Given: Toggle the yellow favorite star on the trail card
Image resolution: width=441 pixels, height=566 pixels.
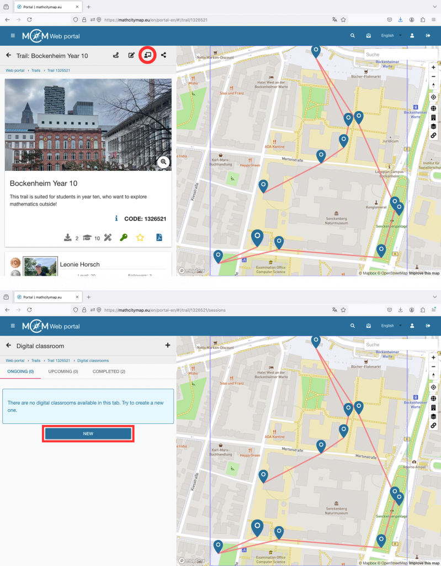Looking at the screenshot, I should pyautogui.click(x=140, y=238).
